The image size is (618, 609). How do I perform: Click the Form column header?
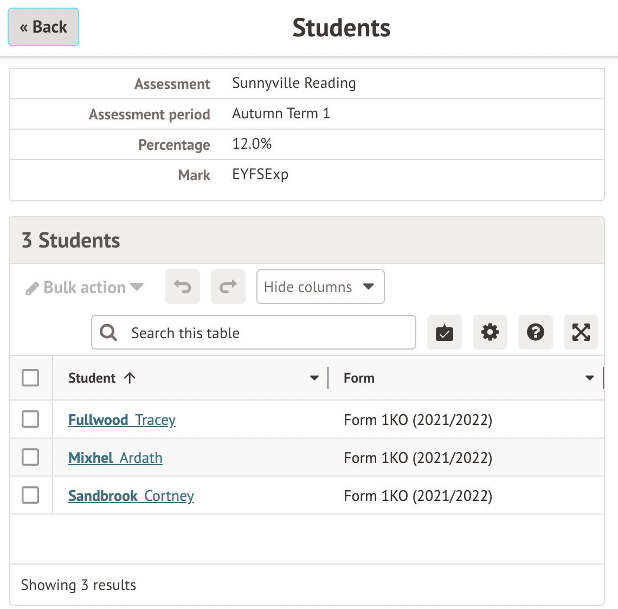pyautogui.click(x=359, y=378)
